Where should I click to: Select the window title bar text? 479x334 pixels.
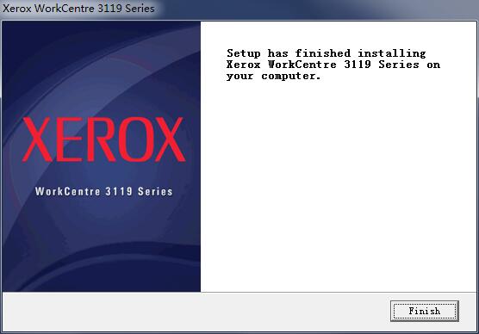pyautogui.click(x=78, y=9)
